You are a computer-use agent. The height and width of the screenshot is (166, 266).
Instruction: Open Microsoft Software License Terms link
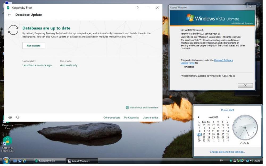point(223,60)
